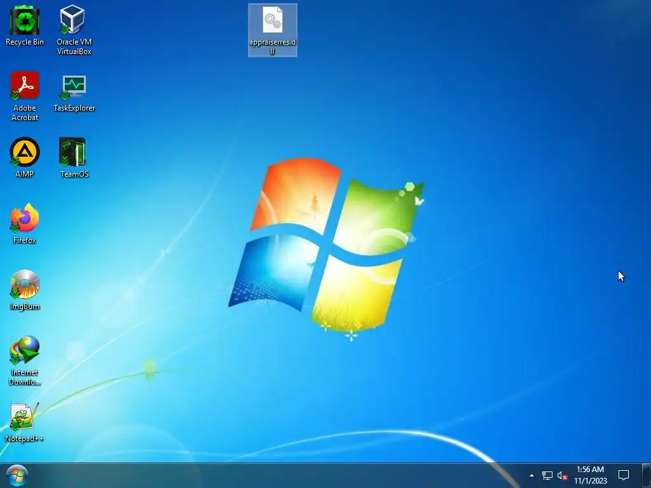
Task: Click Show Desktop strip at taskbar end
Action: [x=647, y=475]
